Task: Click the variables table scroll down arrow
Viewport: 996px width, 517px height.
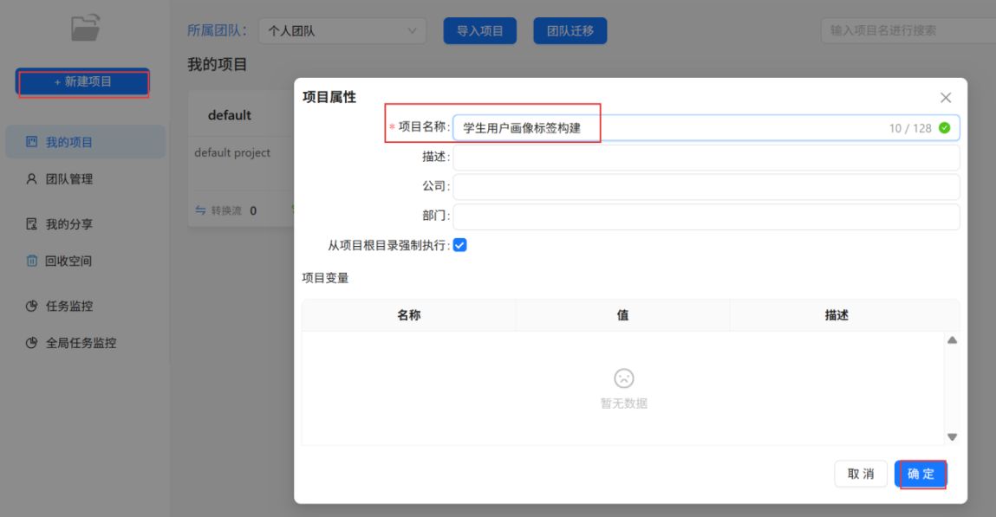Action: (952, 436)
